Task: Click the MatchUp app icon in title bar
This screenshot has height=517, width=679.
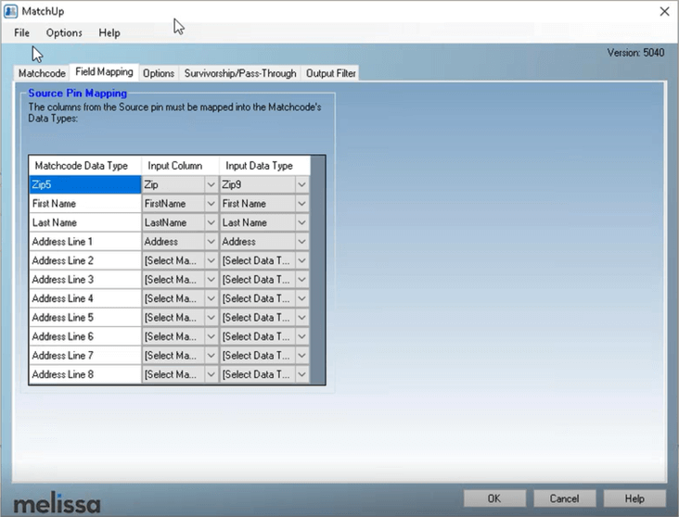Action: click(x=10, y=11)
